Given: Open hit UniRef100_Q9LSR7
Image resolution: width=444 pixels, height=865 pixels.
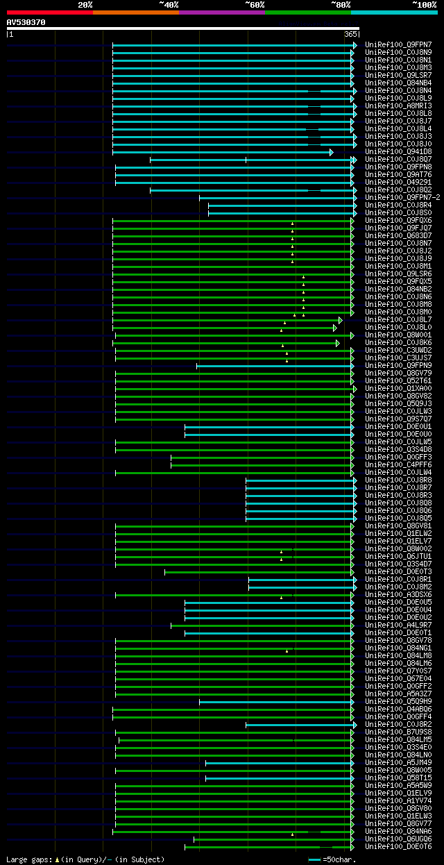Looking at the screenshot, I should pos(398,76).
